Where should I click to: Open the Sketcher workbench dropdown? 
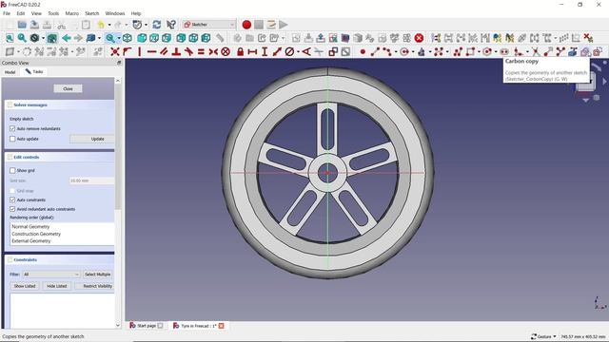tap(209, 25)
